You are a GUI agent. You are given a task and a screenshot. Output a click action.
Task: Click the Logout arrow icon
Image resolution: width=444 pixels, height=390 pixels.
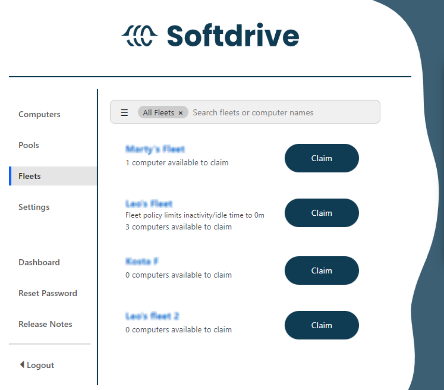tap(22, 364)
